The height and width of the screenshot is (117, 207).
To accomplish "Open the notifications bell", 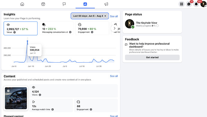I will pos(196,4).
